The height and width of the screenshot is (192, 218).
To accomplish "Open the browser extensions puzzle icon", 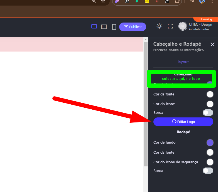I will click(177, 1).
